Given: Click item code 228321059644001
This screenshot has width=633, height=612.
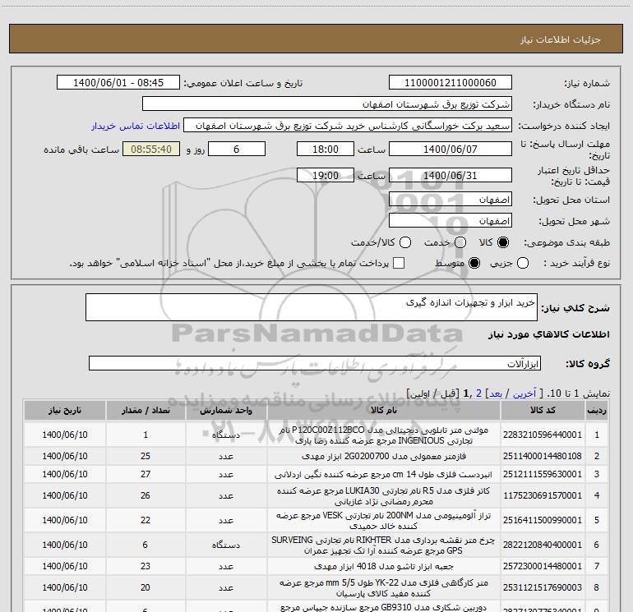Looking at the screenshot, I should click(543, 435).
